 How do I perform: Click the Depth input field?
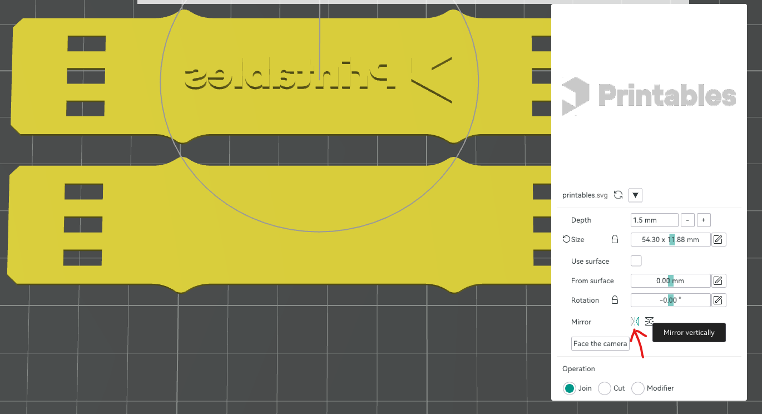(654, 220)
